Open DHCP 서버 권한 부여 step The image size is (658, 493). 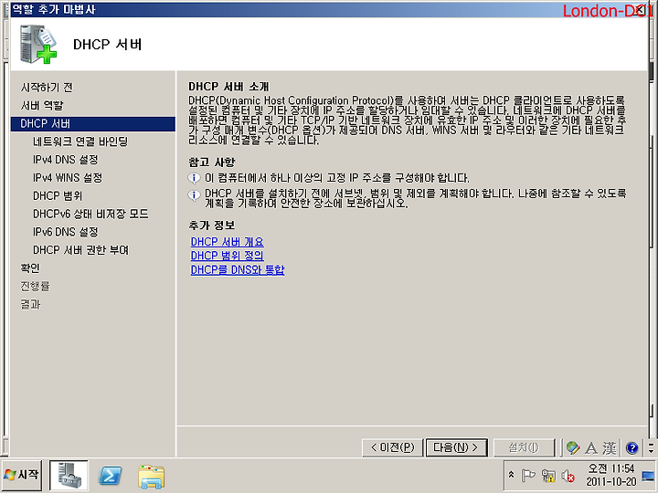(81, 250)
